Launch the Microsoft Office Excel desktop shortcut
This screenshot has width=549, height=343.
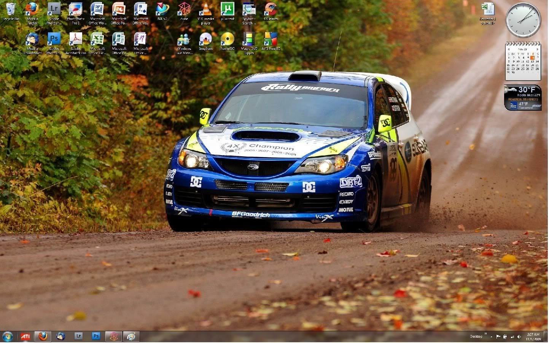click(x=97, y=43)
